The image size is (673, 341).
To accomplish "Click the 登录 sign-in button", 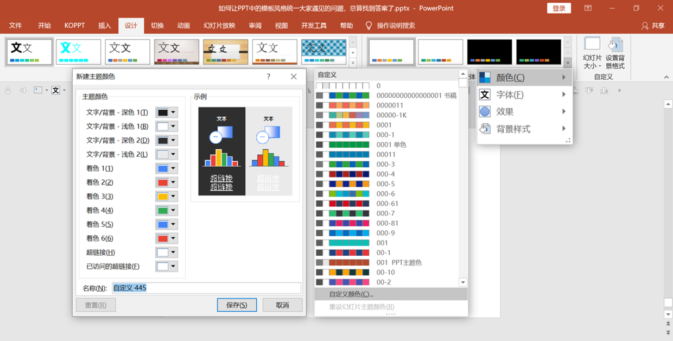I will click(x=559, y=8).
